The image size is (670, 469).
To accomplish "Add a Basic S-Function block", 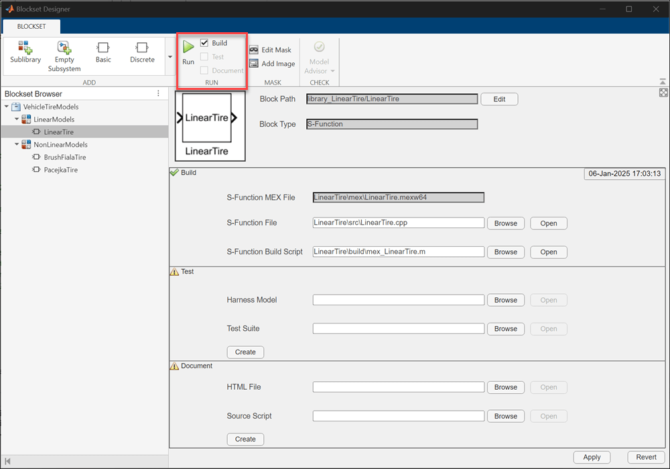I will pyautogui.click(x=103, y=52).
